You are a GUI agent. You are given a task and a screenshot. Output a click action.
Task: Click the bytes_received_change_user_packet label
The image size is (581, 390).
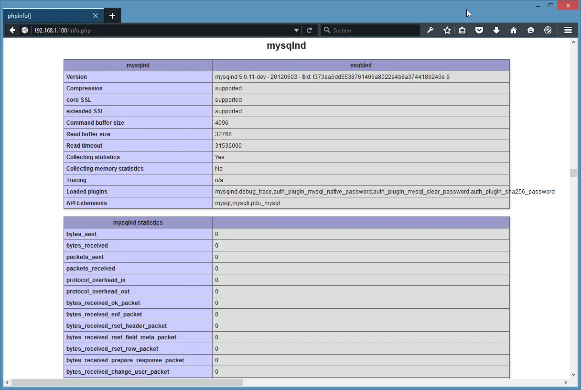click(118, 372)
